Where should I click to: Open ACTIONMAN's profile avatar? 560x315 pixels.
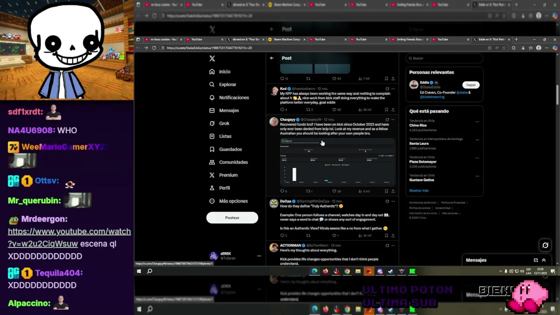click(x=274, y=248)
